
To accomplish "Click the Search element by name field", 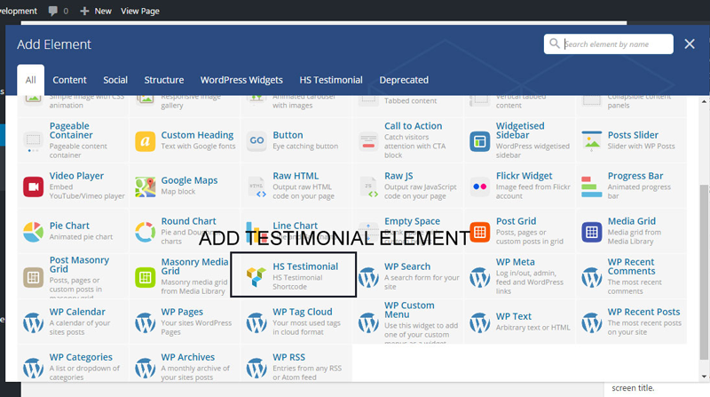I will click(609, 44).
